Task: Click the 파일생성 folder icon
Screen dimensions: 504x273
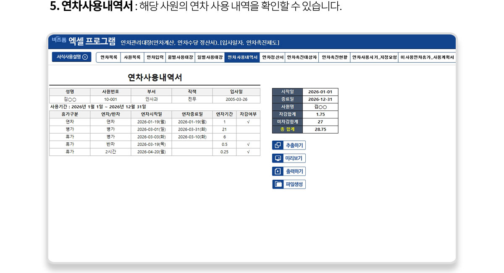Action: [x=278, y=184]
